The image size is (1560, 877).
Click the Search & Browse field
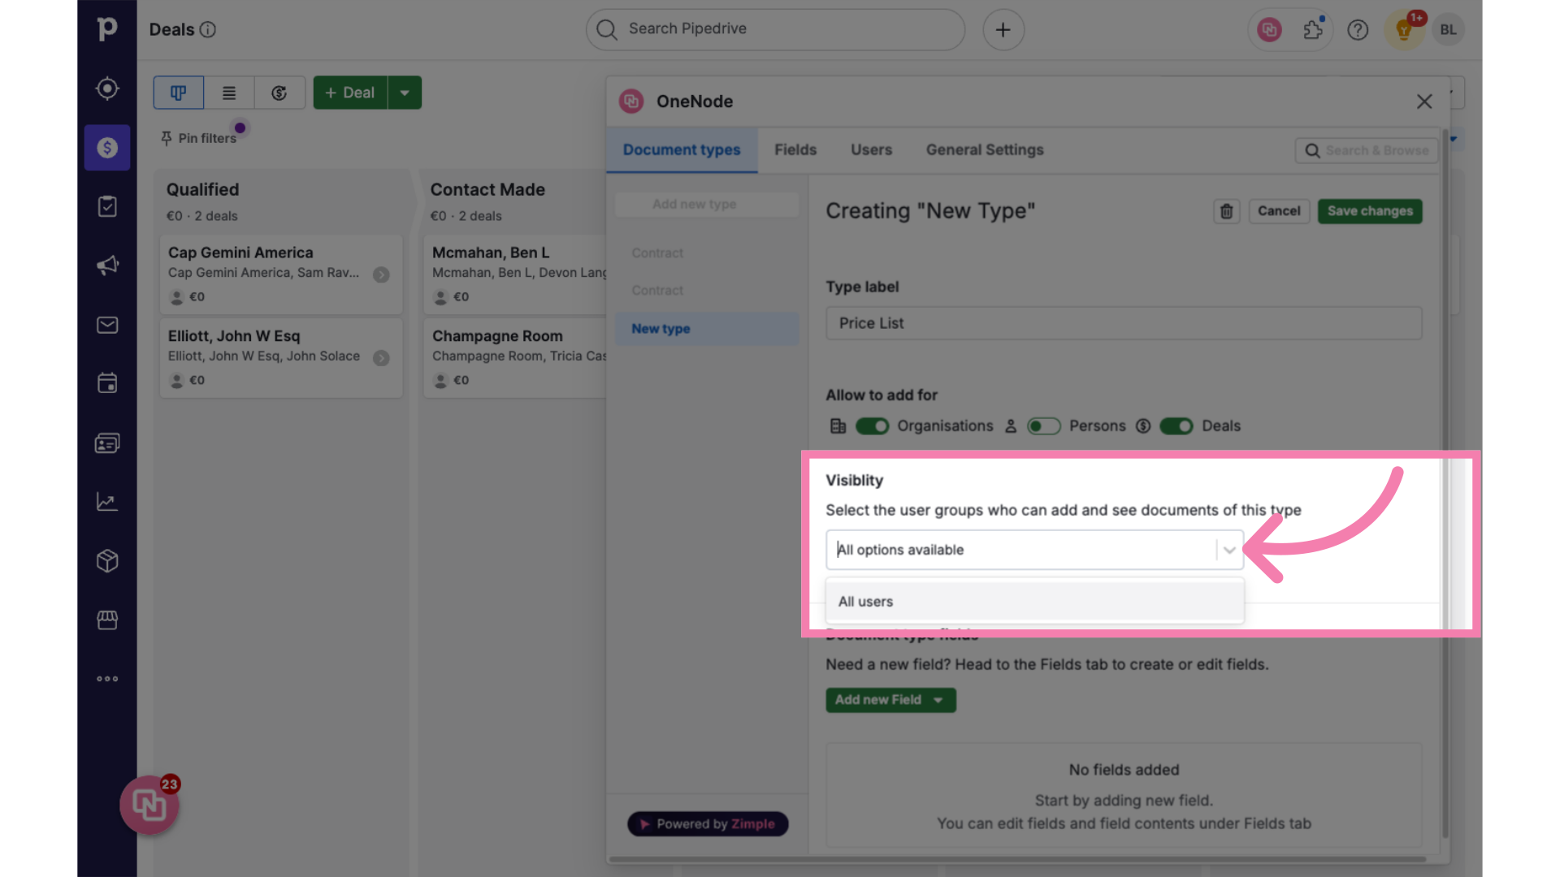(1367, 151)
